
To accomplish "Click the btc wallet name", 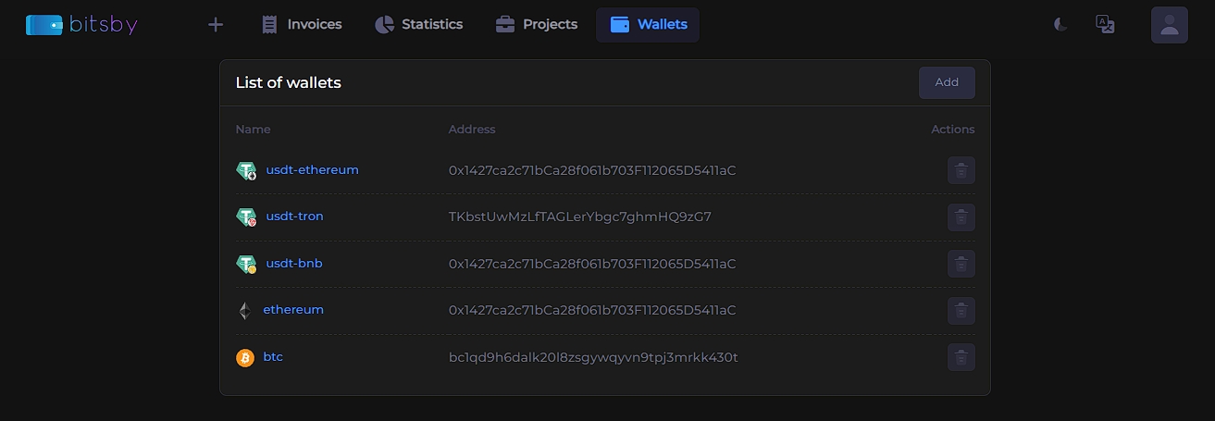I will click(x=273, y=357).
